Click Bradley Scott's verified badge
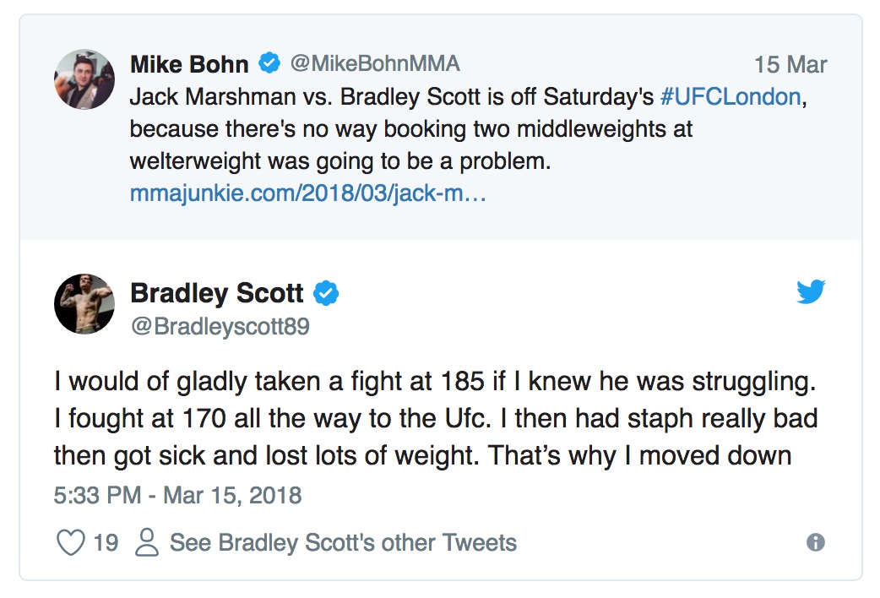 325,294
